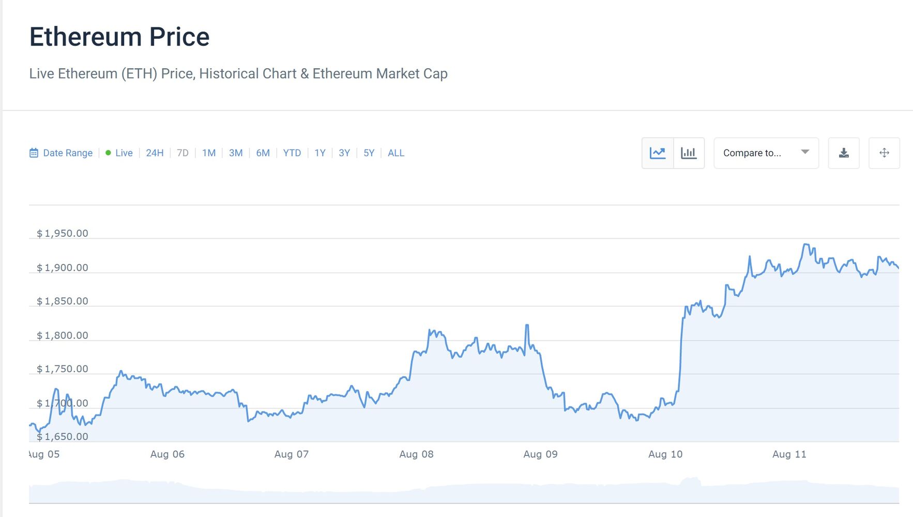This screenshot has width=913, height=517.
Task: Switch to the line chart view
Action: tap(658, 153)
